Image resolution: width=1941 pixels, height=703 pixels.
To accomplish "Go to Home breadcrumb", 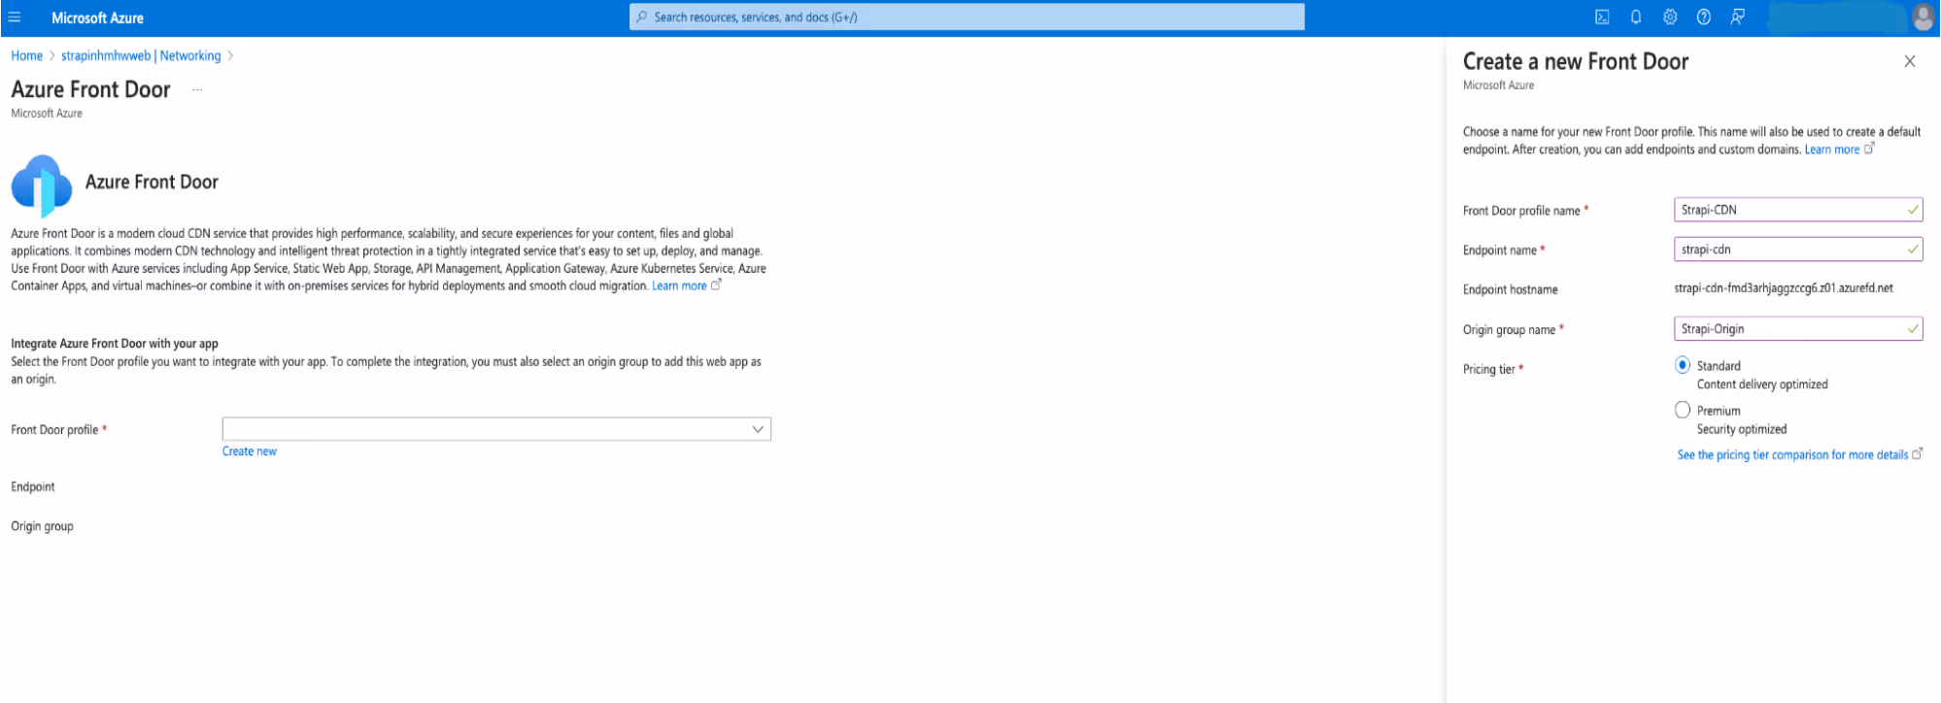I will point(27,55).
